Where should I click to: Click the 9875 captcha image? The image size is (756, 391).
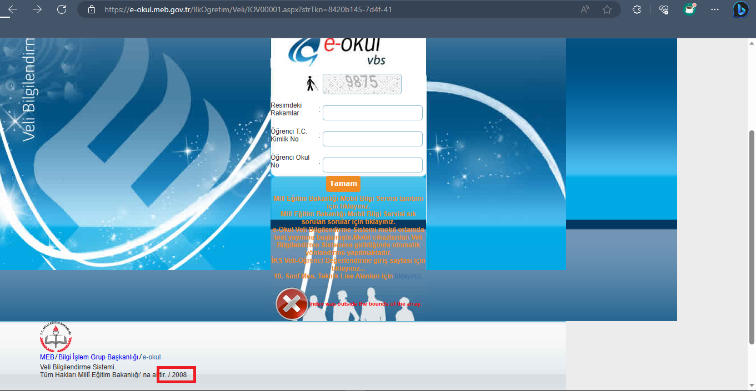pos(362,84)
